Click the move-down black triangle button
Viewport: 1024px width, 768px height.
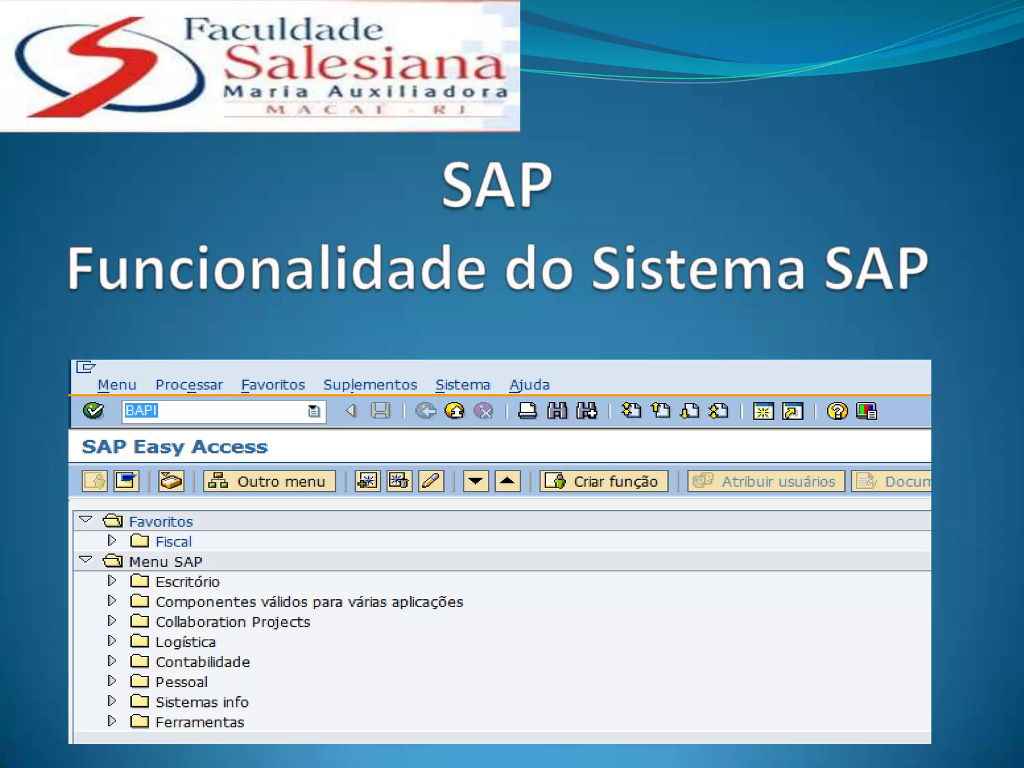click(475, 481)
